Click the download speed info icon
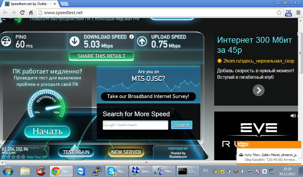The height and width of the screenshot is (177, 303). point(132,37)
